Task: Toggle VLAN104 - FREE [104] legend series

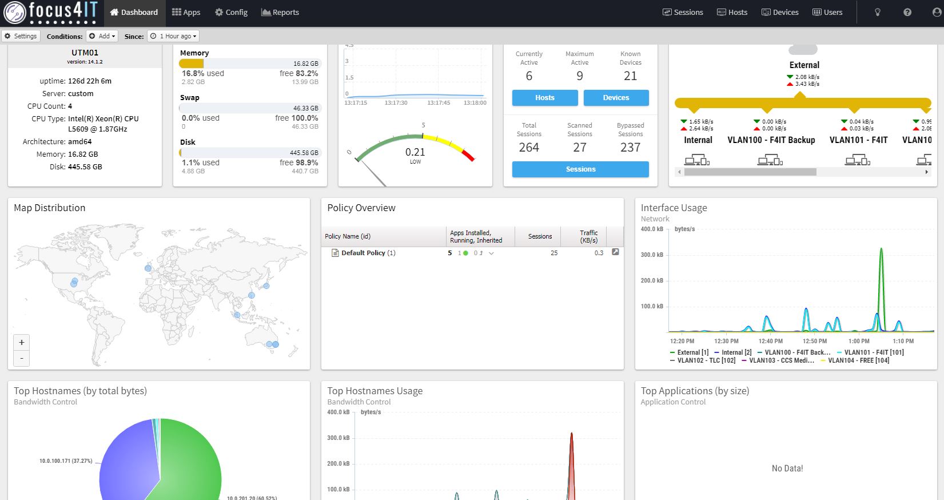Action: 855,360
